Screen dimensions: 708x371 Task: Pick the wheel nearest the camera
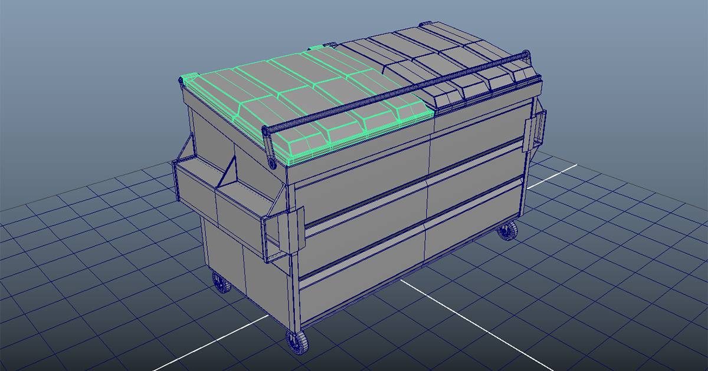297,341
